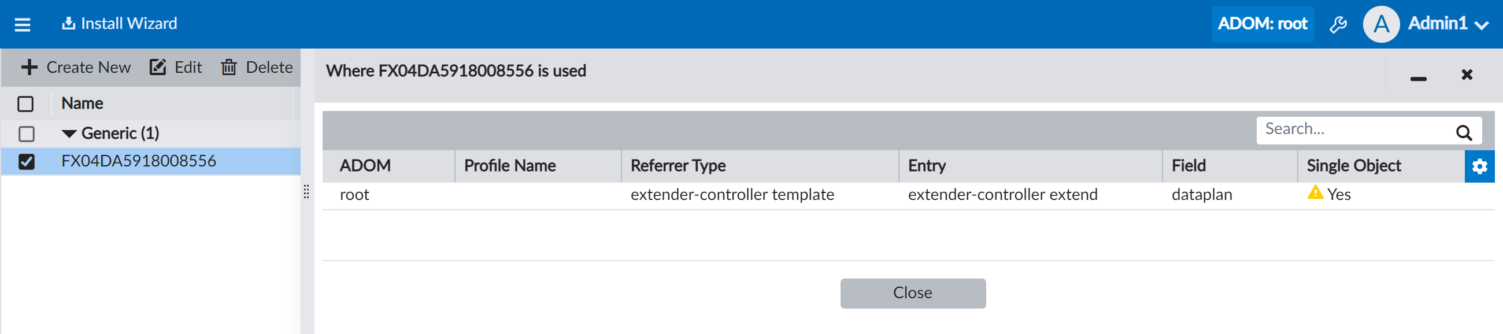Open column settings gear icon
Image resolution: width=1503 pixels, height=334 pixels.
click(1479, 166)
